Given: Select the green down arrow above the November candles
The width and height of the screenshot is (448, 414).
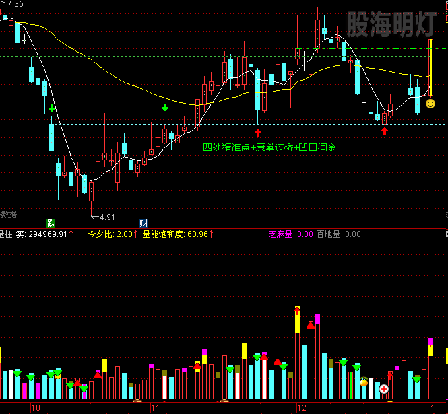Looking at the screenshot, I should point(165,107).
